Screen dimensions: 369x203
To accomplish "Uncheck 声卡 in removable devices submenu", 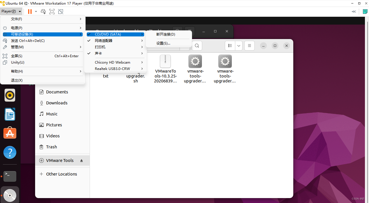I will click(98, 53).
